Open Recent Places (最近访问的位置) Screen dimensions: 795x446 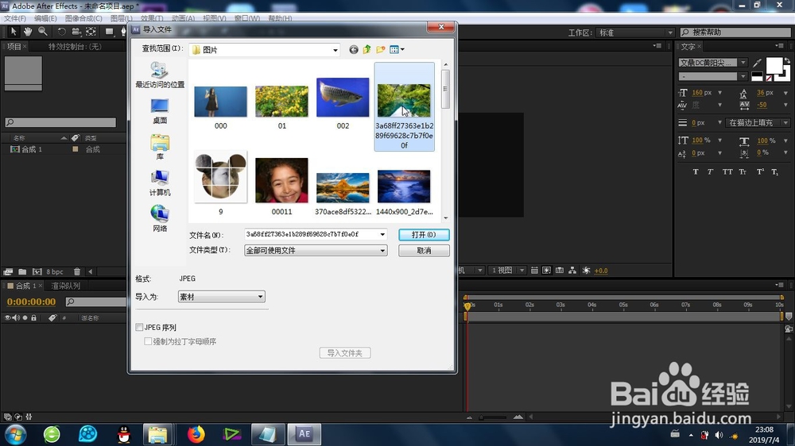160,75
